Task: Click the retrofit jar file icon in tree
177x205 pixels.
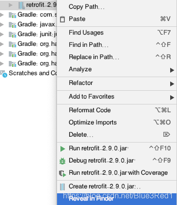Action: (x=21, y=5)
